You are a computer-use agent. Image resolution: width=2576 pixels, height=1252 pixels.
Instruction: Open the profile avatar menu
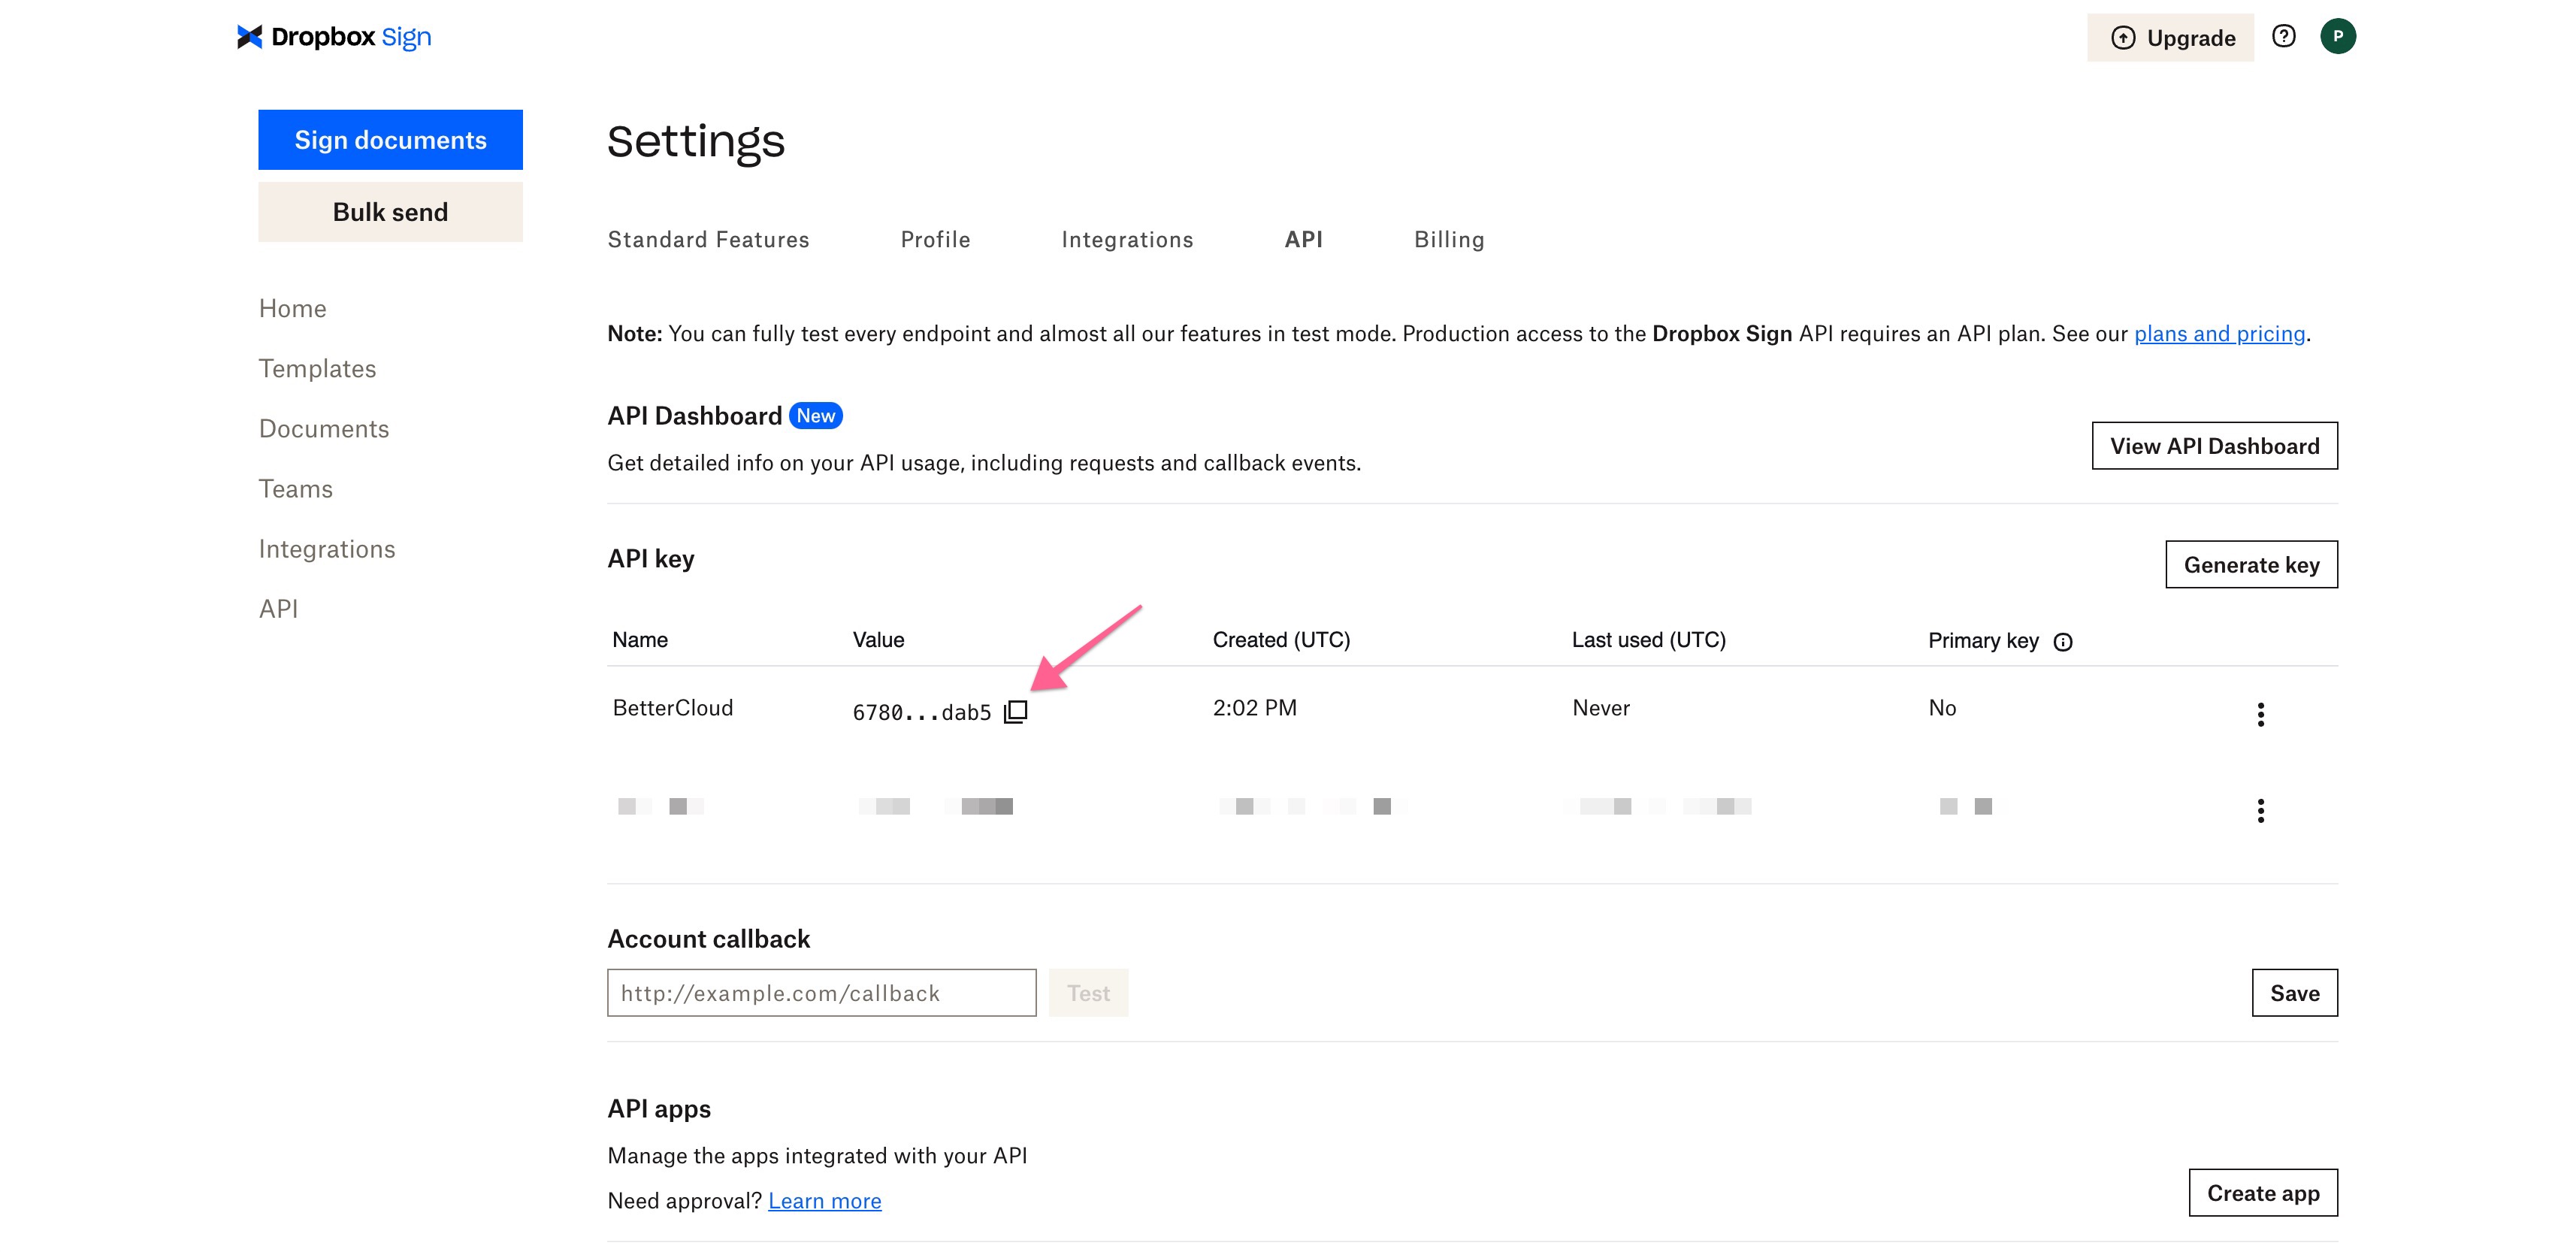pos(2340,36)
